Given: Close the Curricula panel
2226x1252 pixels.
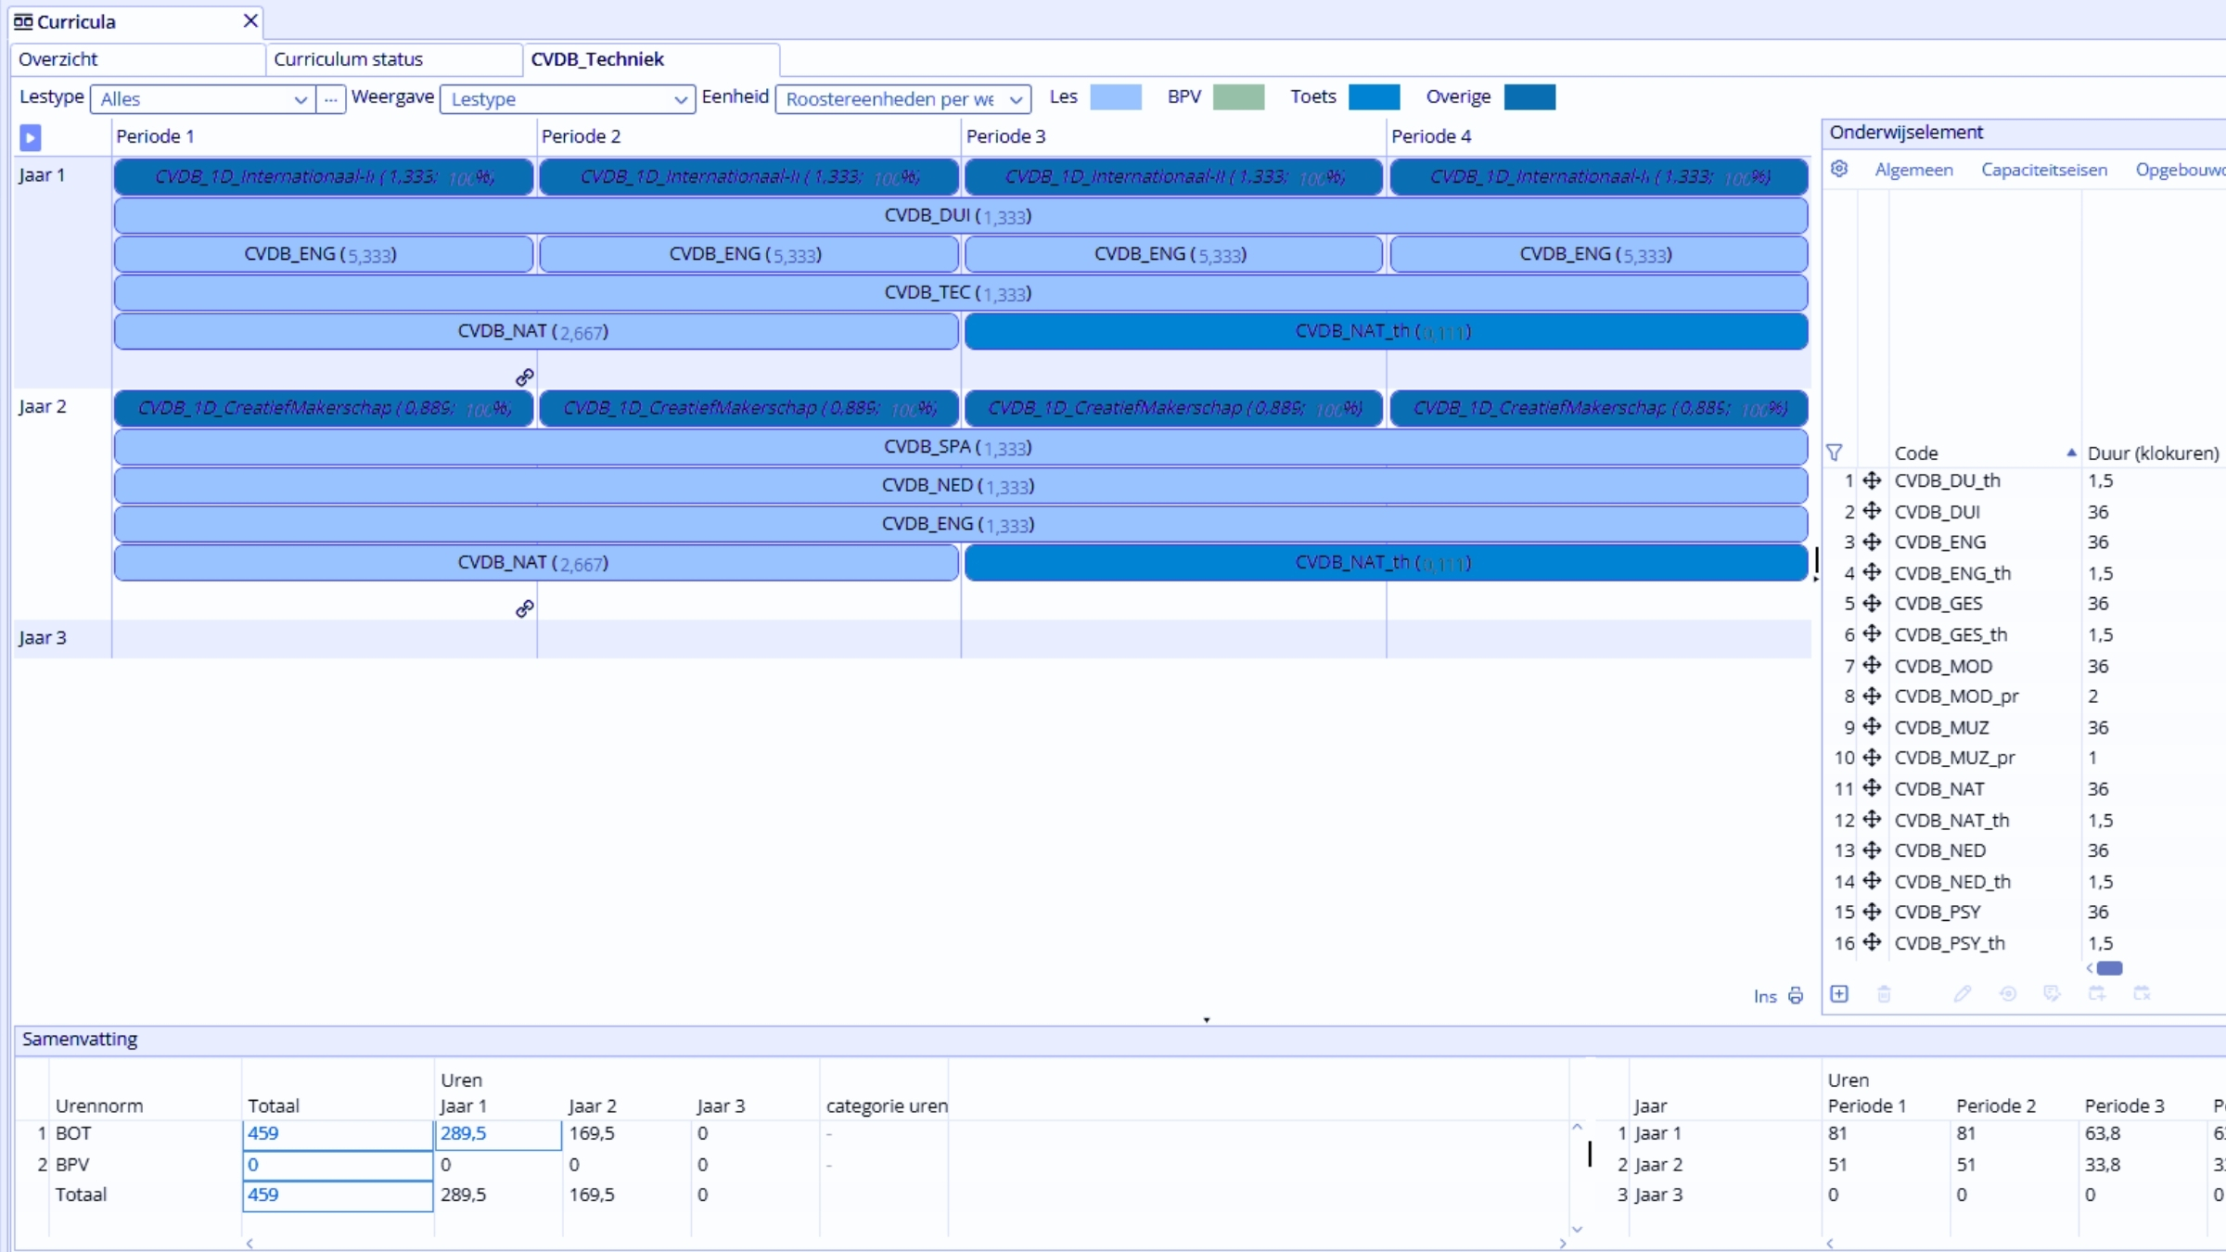Looking at the screenshot, I should 250,20.
